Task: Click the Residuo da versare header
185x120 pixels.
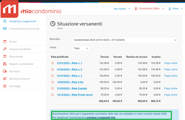Action: (x=137, y=57)
